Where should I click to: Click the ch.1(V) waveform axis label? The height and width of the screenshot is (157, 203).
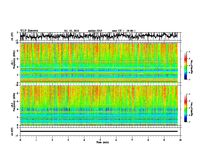[12, 36]
